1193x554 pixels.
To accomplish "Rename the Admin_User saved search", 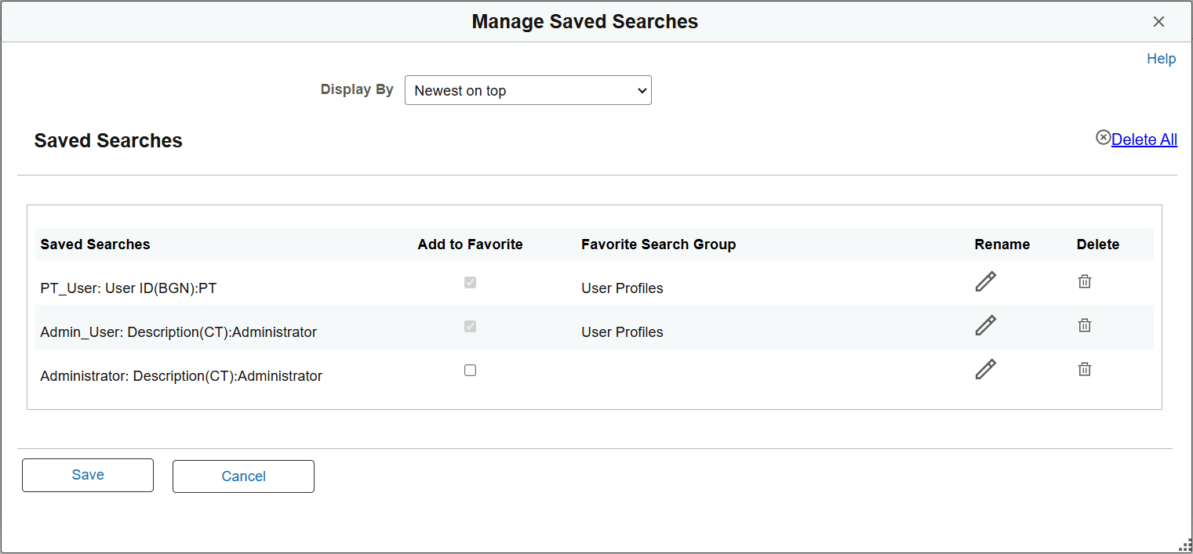I will point(986,325).
